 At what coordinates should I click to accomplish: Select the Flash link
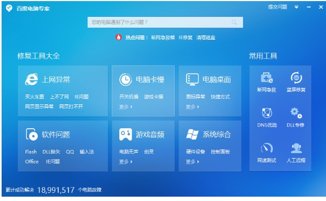click(x=31, y=152)
